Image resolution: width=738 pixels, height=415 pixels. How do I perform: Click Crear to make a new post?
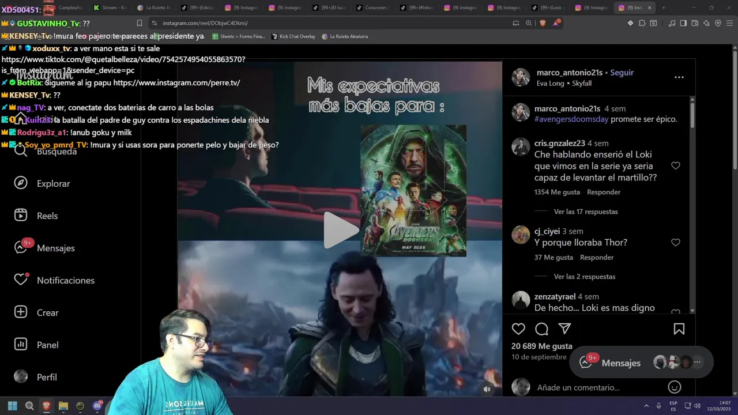click(36, 312)
